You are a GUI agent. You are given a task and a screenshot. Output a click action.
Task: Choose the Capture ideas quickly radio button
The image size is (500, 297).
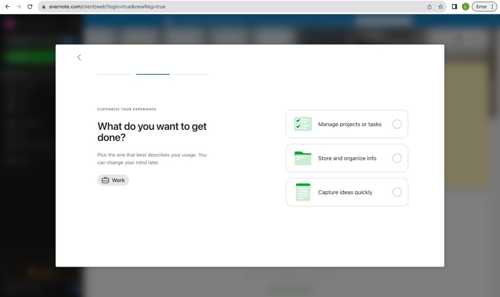tap(396, 192)
